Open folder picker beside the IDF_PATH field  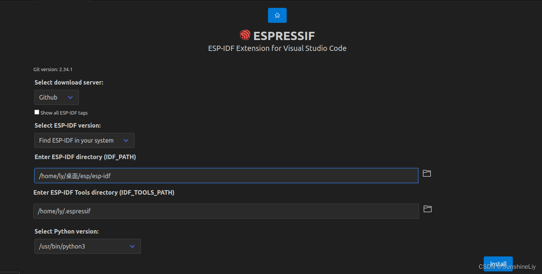[427, 173]
